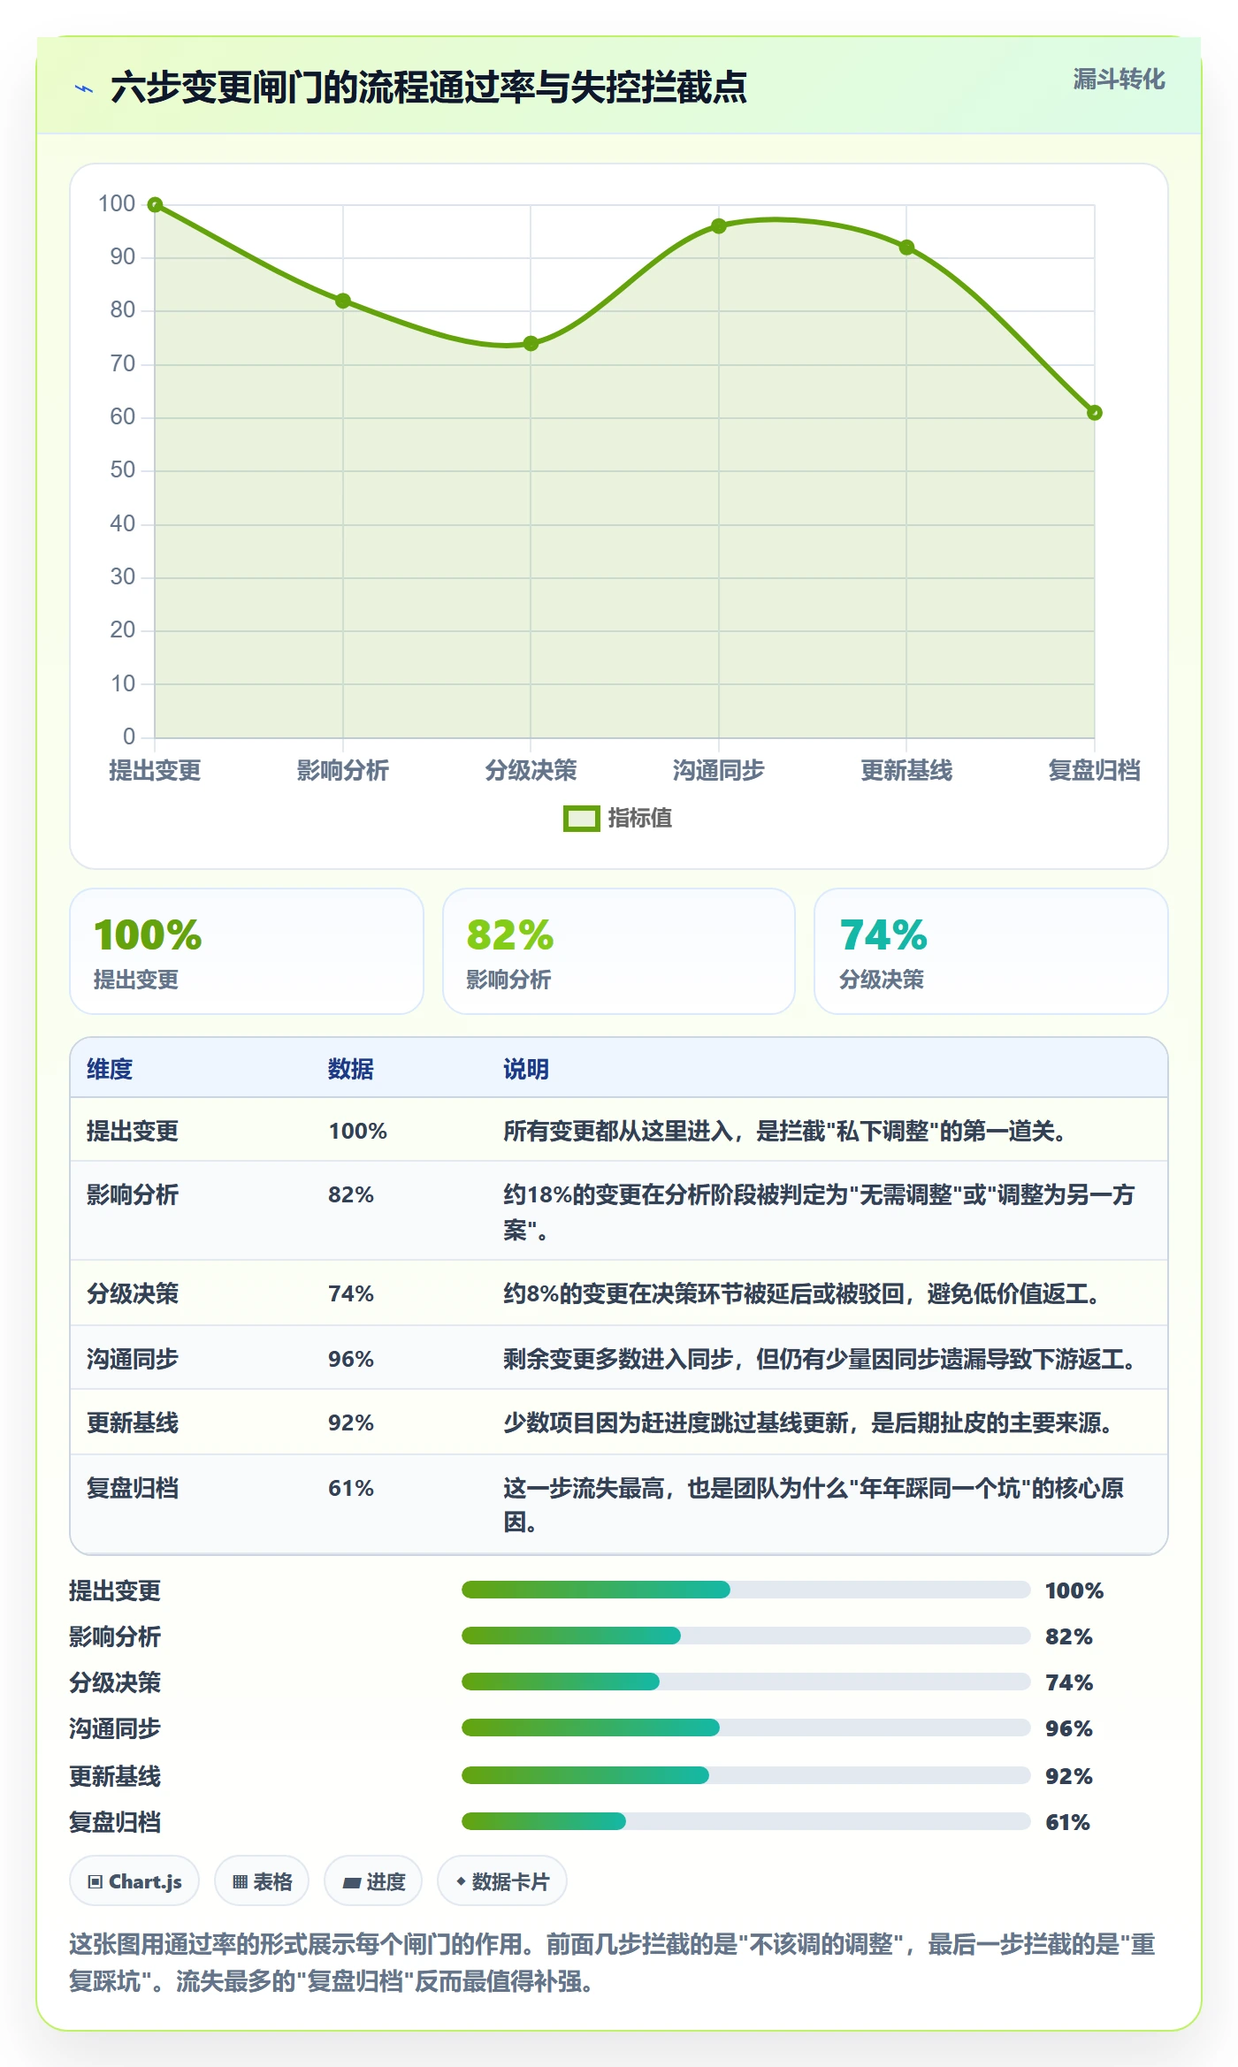
Task: Click the 复盘归档 data point at 61
Action: 1095,413
